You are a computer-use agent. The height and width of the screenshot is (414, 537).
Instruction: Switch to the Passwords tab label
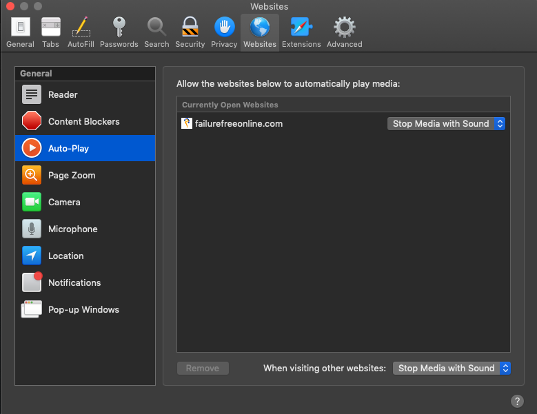click(x=119, y=44)
